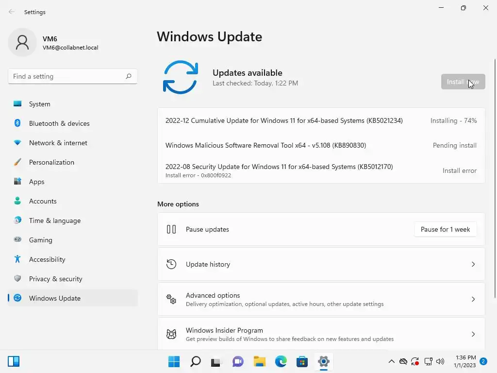Click 'Last checked: Today, 1:22 PM' text
Screen dimensions: 497x373
tap(255, 83)
